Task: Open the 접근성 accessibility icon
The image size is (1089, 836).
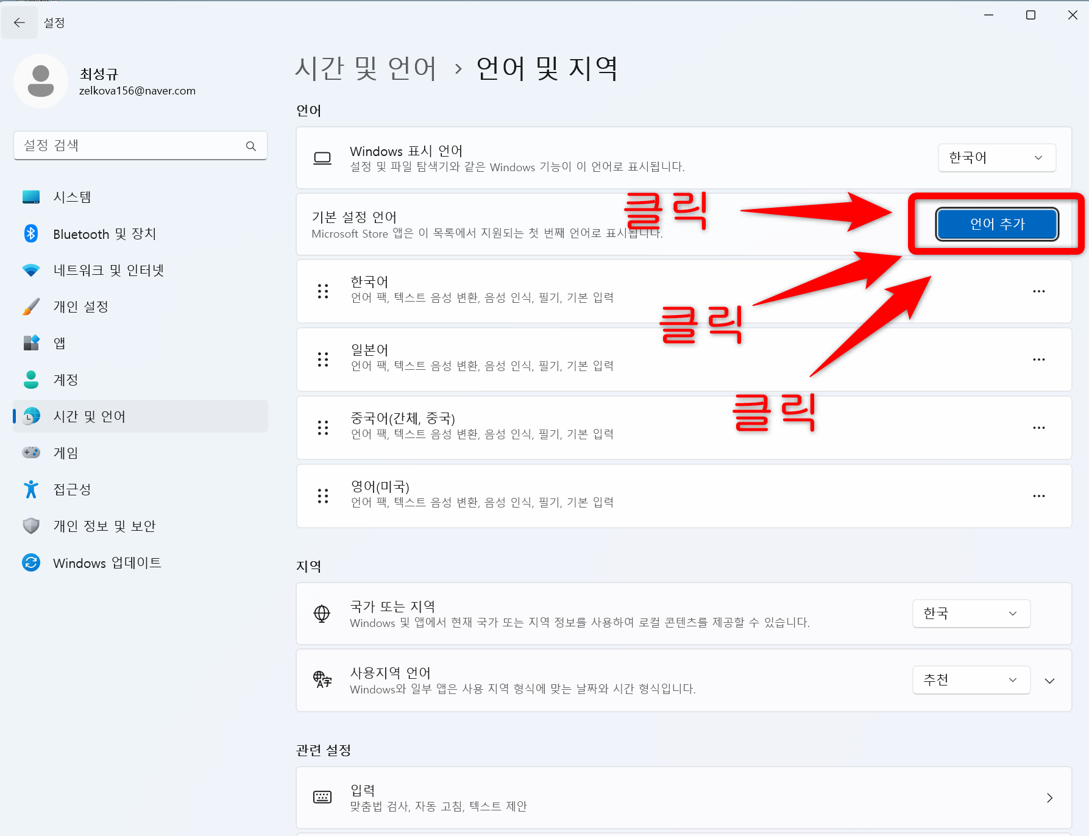Action: 31,489
